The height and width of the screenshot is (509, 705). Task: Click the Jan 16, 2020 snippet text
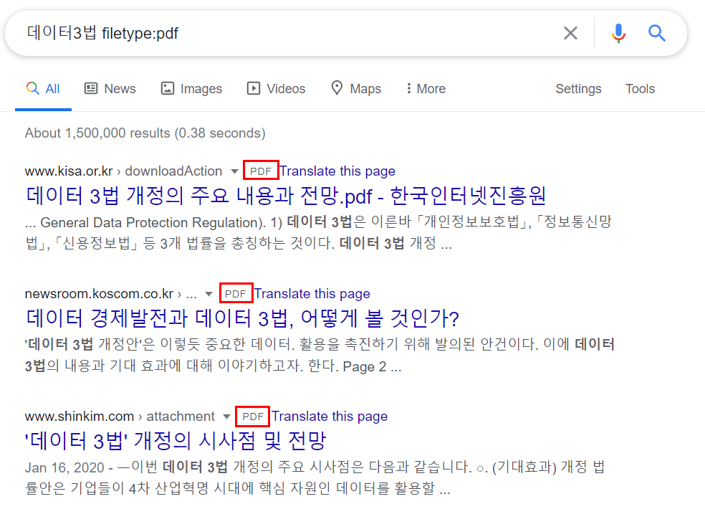click(x=315, y=477)
